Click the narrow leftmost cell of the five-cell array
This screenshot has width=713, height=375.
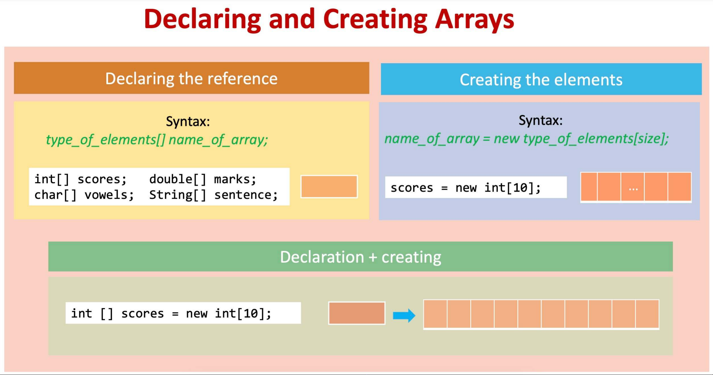tap(589, 187)
